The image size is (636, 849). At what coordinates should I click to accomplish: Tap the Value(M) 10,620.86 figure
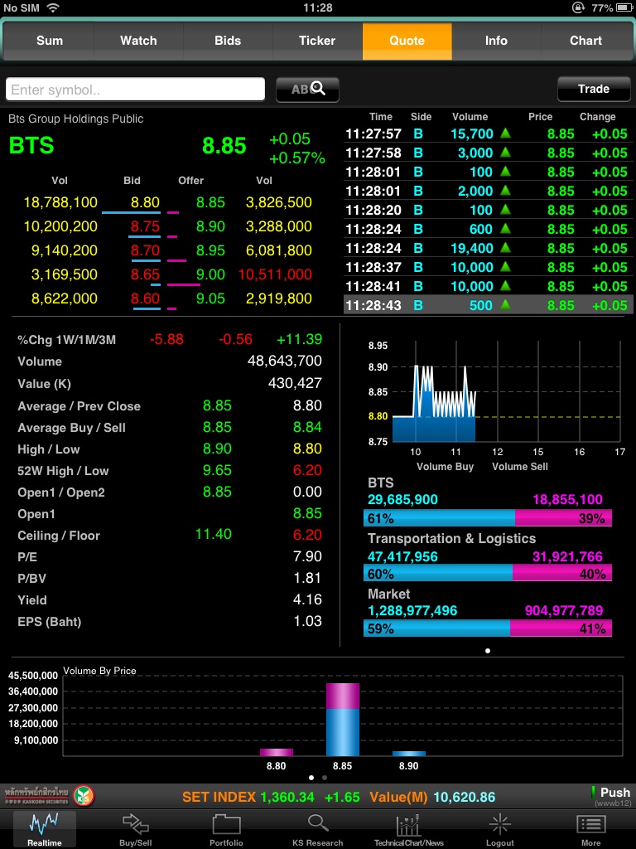point(465,797)
